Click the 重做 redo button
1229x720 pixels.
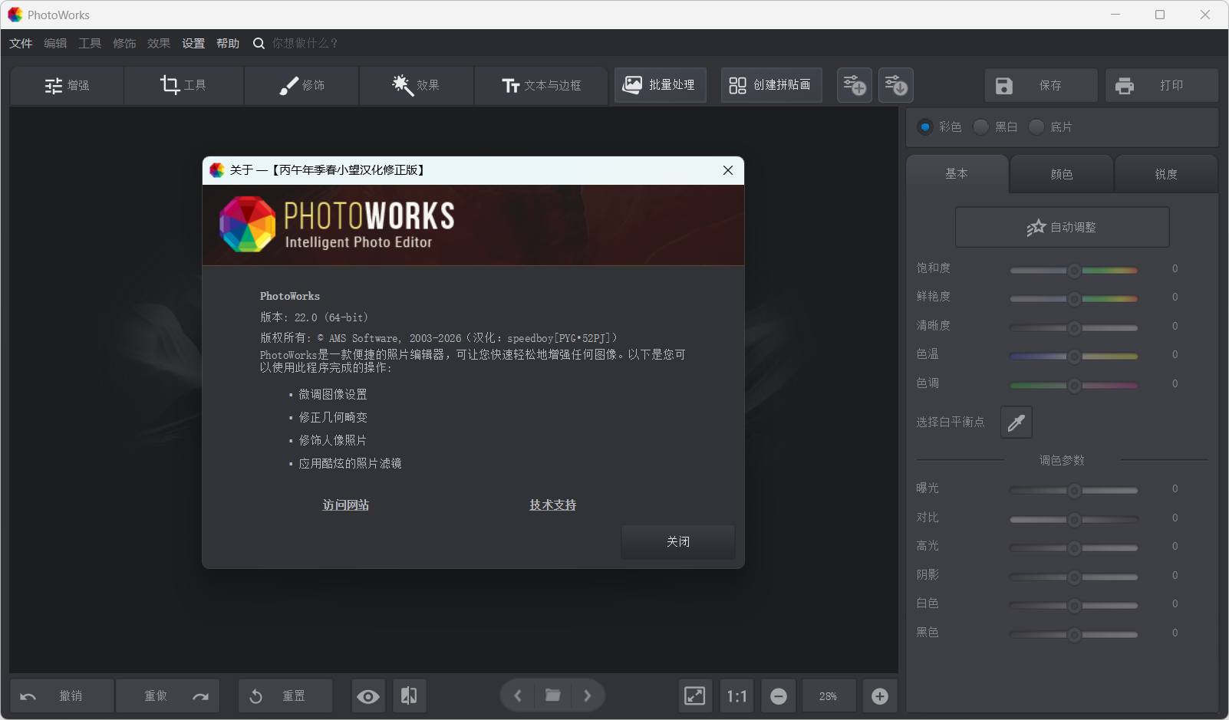pyautogui.click(x=168, y=696)
